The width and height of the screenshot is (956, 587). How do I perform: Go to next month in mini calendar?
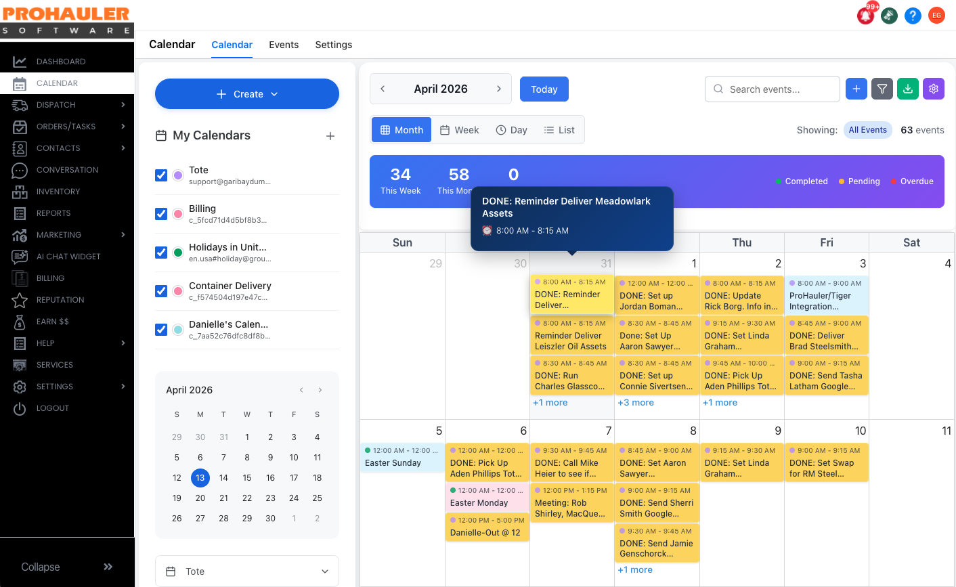(320, 390)
